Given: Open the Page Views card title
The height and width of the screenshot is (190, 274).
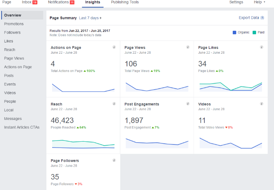Looking at the screenshot, I should pos(135,47).
